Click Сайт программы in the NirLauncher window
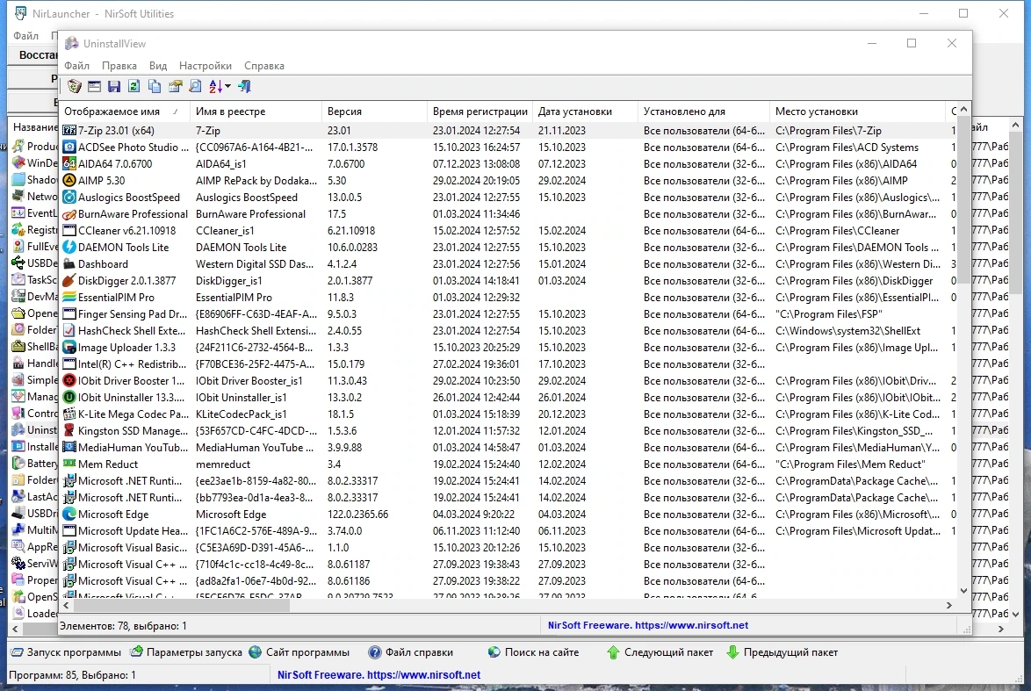This screenshot has width=1031, height=691. (x=299, y=652)
